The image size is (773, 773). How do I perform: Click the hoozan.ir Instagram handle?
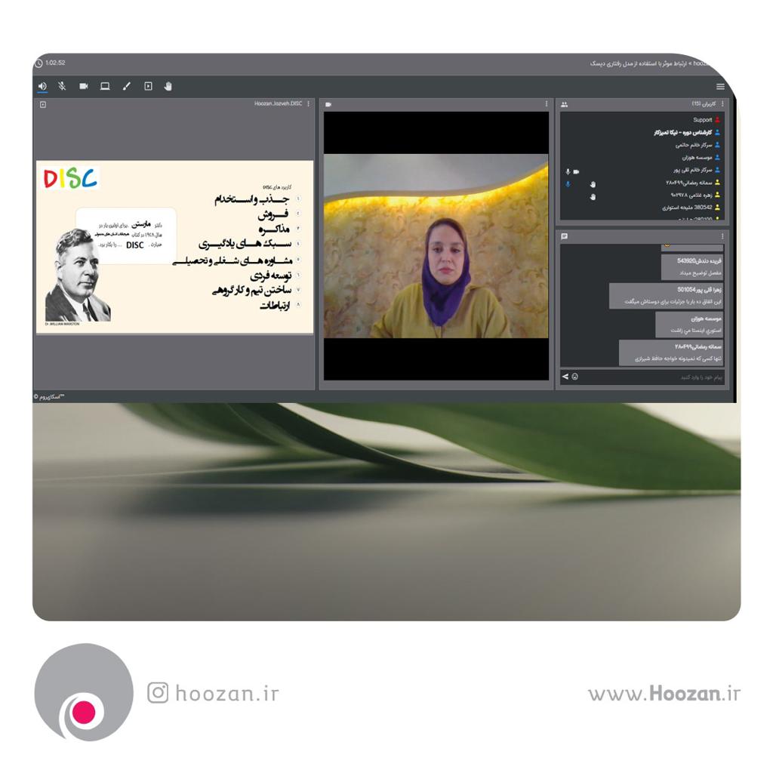(x=227, y=693)
